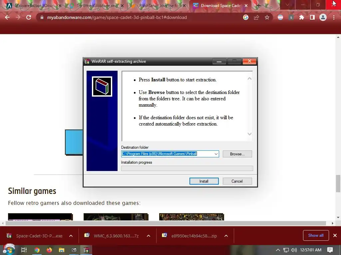Close the Download Space Cadet tab
The height and width of the screenshot is (255, 341).
246,6
